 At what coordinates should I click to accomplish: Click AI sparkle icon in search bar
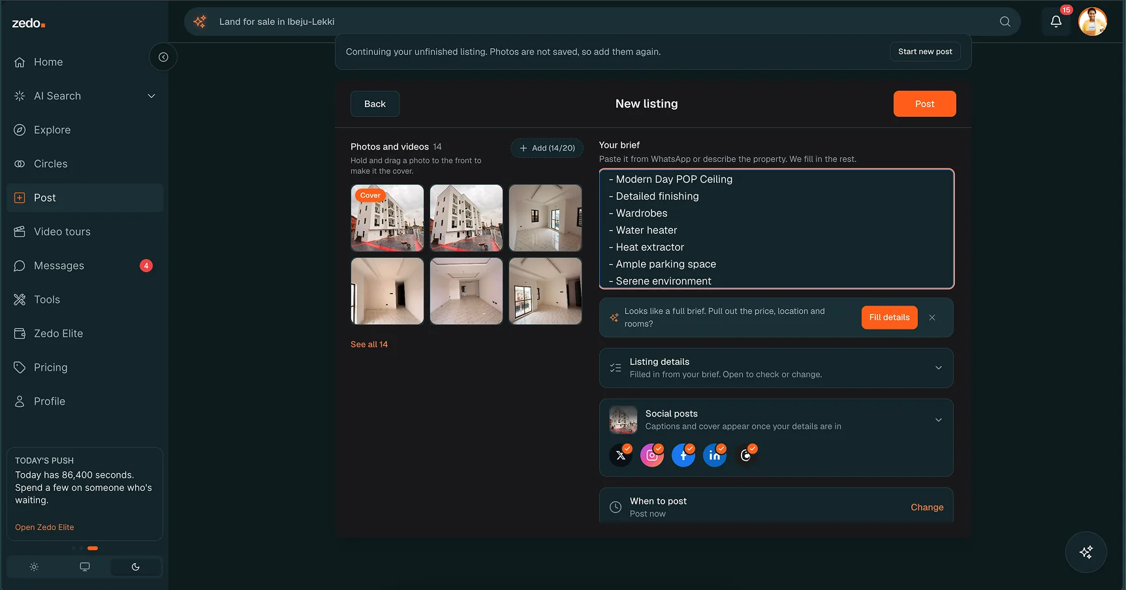[200, 22]
